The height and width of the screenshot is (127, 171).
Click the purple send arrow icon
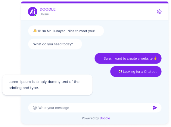click(x=155, y=108)
